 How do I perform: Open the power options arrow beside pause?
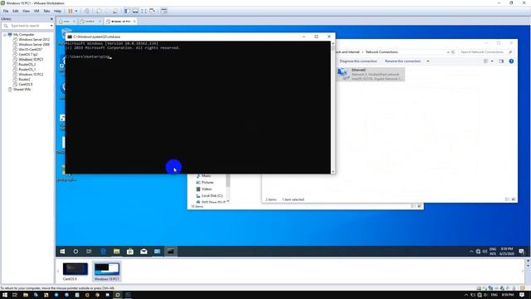(76, 11)
